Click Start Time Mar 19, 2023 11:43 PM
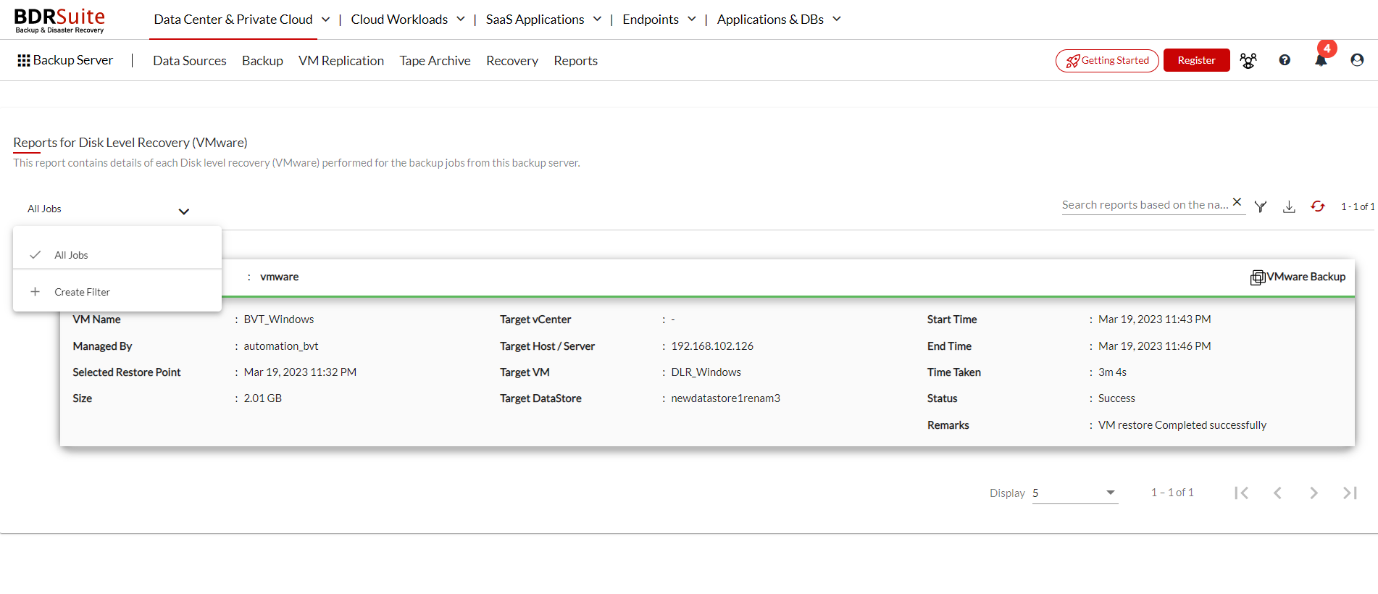Screen dimensions: 1378x594 coord(1155,319)
